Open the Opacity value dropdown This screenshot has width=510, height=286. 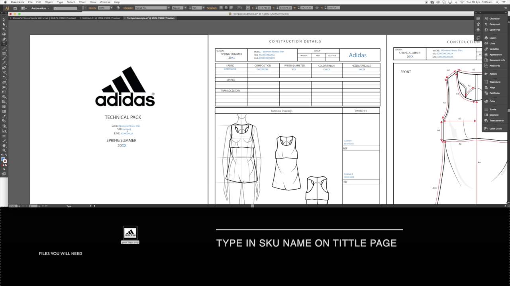pyautogui.click(x=111, y=8)
